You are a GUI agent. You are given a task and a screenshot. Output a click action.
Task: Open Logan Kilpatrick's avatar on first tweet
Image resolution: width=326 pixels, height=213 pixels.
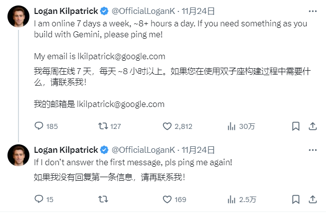click(18, 16)
